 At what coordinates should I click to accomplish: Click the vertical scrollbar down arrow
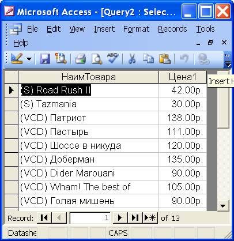223,206
